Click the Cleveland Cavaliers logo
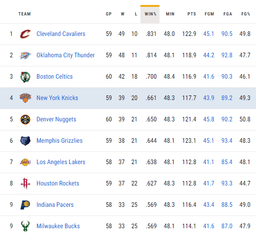 [25, 34]
